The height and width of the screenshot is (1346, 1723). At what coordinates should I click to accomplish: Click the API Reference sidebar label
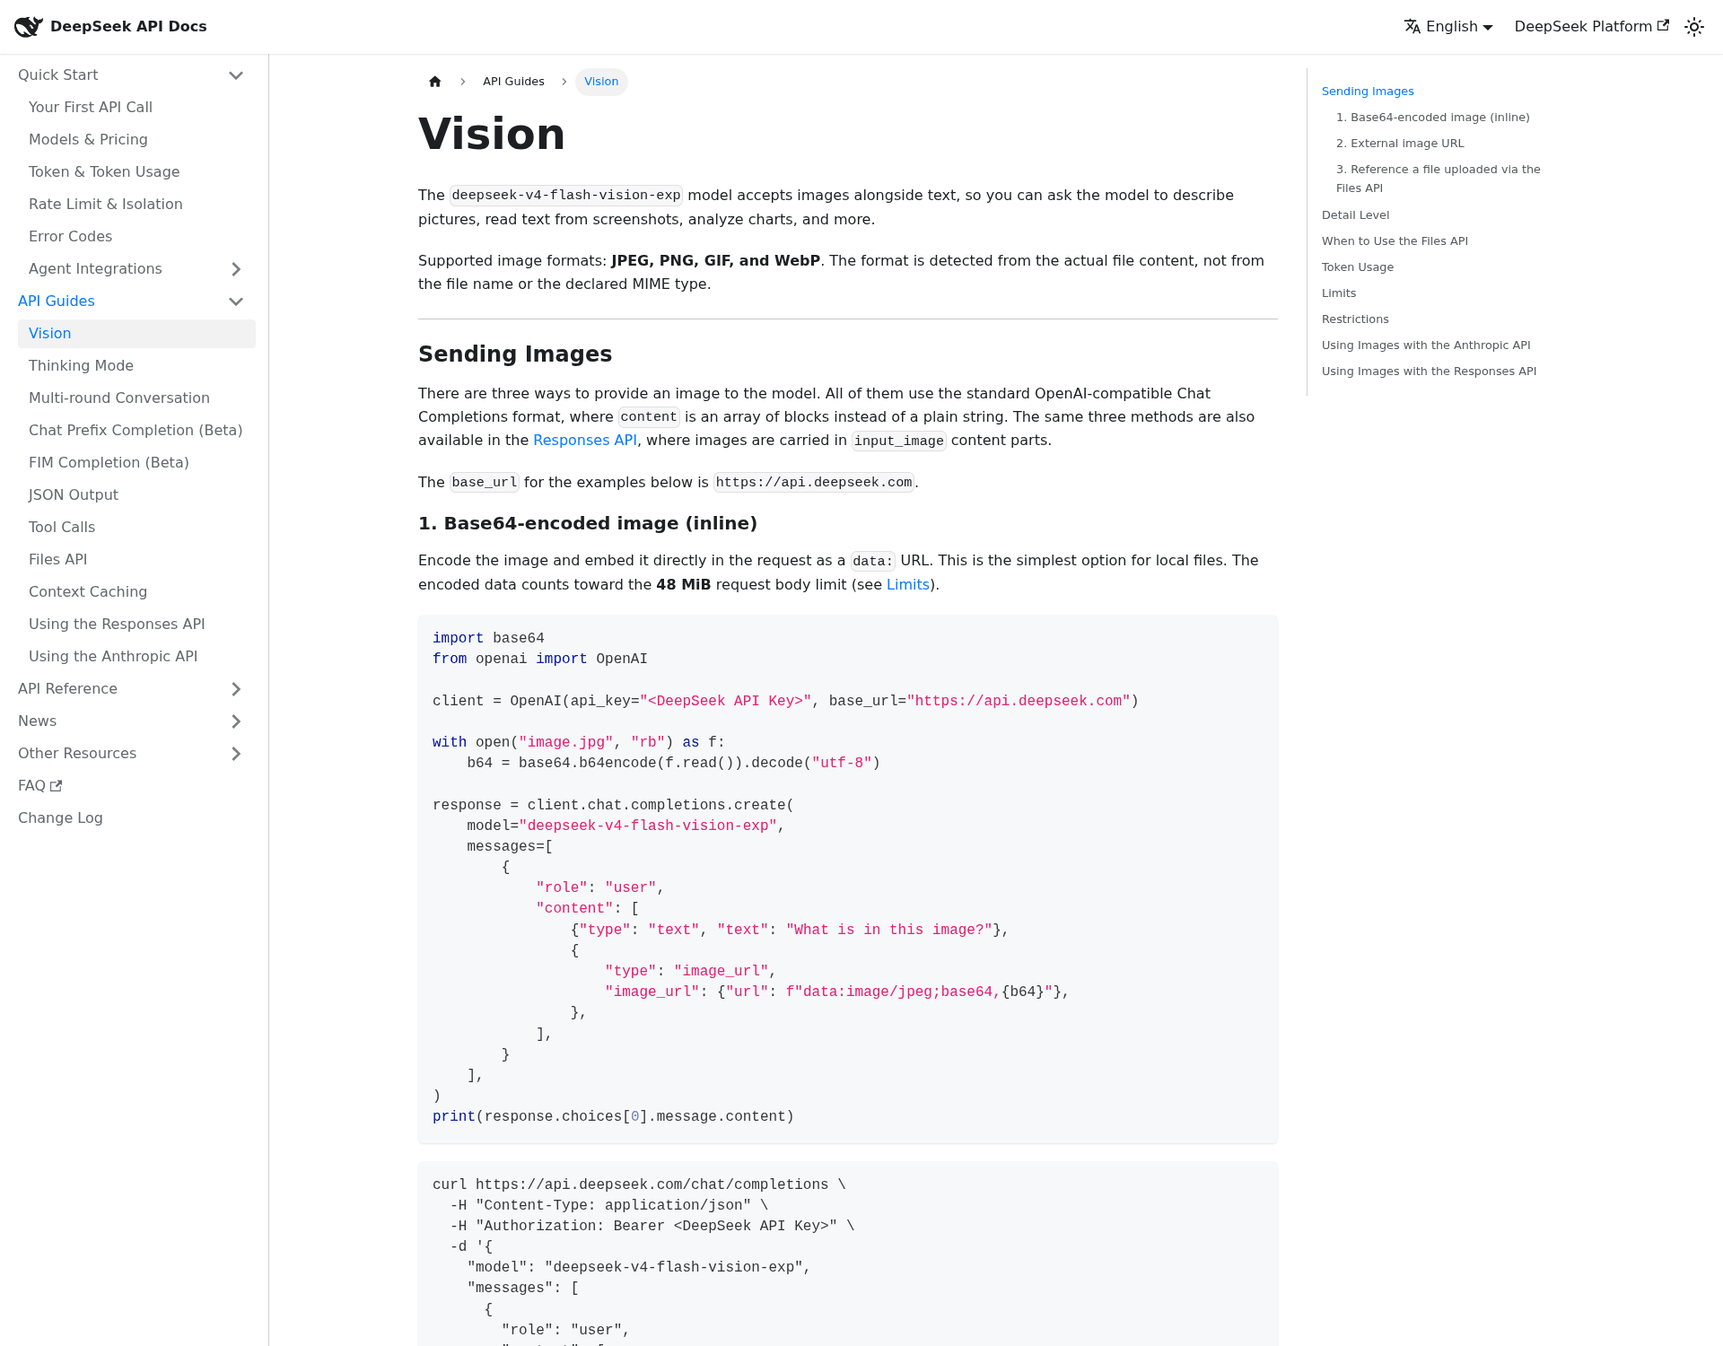click(68, 689)
